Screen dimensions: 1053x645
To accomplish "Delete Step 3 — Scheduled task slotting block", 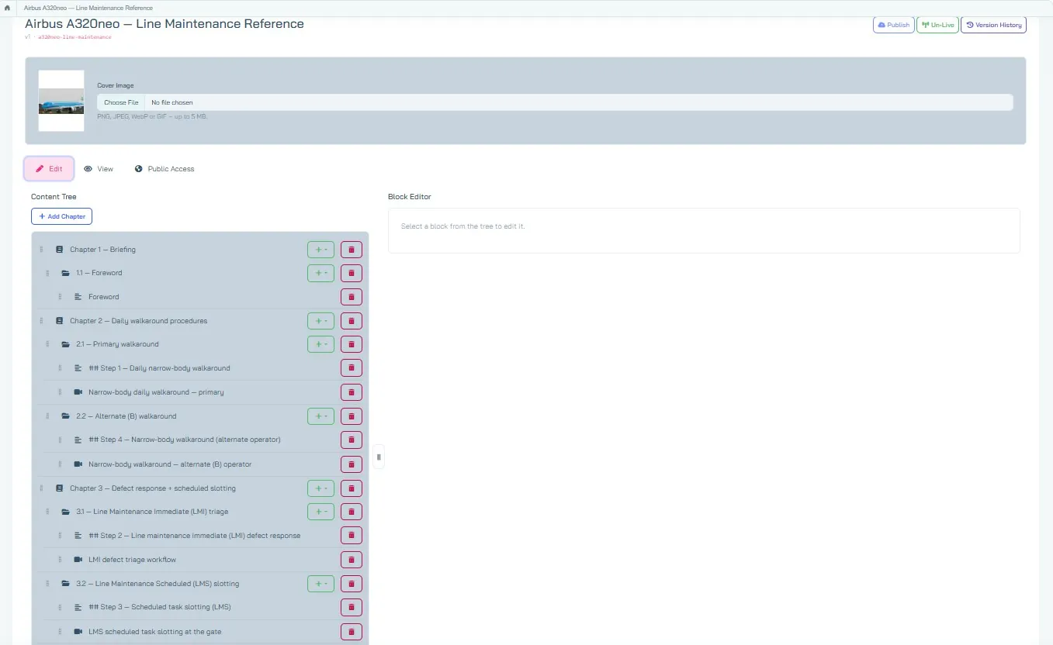I will click(x=352, y=607).
